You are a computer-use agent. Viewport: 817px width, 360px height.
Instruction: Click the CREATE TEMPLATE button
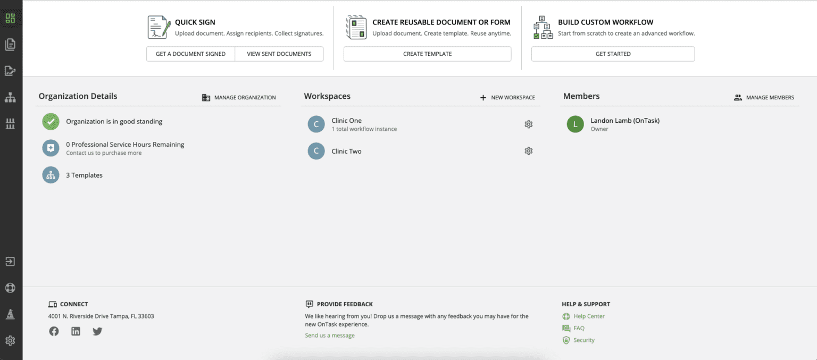[427, 54]
